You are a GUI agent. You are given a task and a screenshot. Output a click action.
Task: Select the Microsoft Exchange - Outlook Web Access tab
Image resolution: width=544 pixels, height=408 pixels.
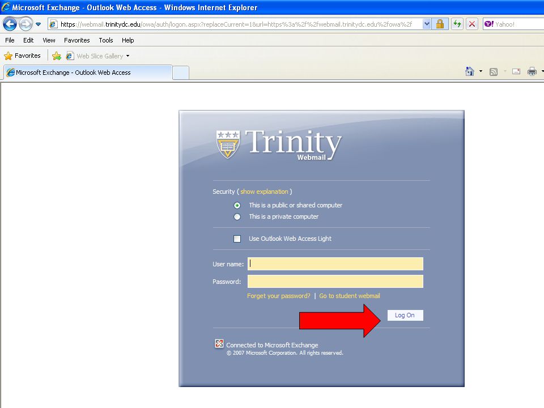coord(88,73)
